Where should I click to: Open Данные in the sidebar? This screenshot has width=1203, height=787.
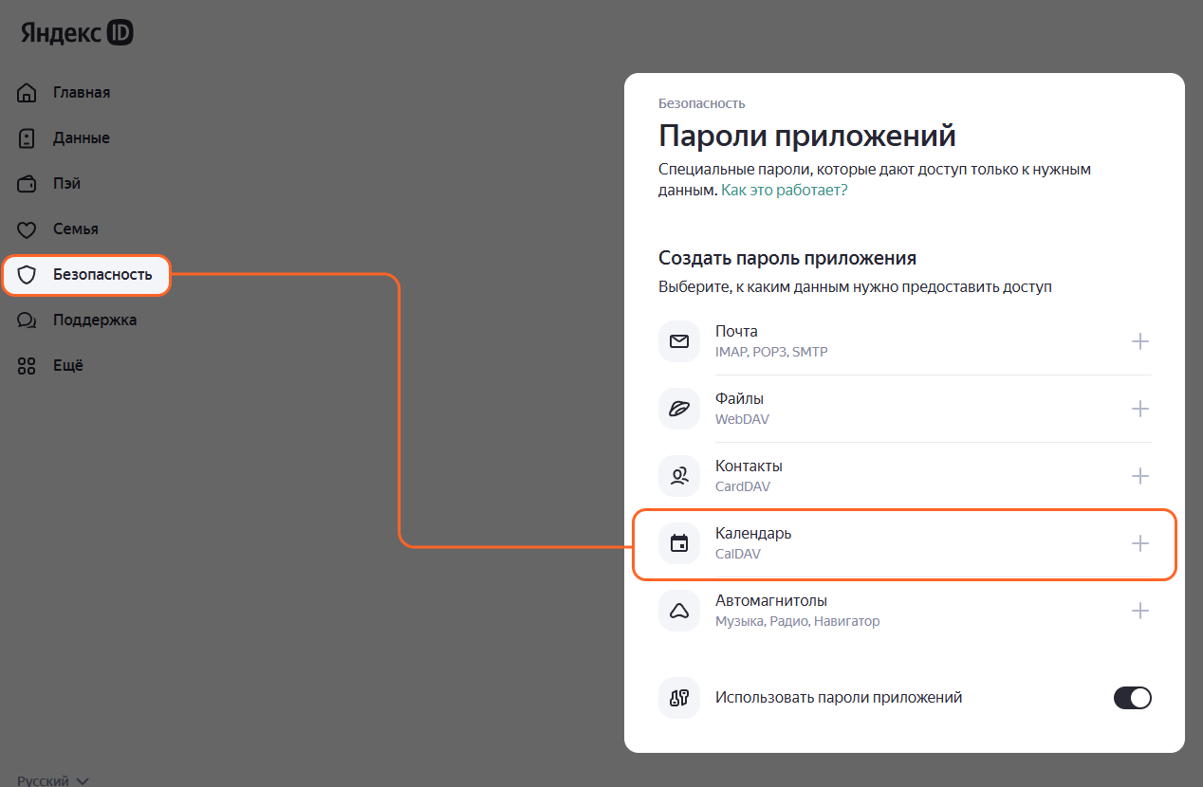pyautogui.click(x=82, y=138)
